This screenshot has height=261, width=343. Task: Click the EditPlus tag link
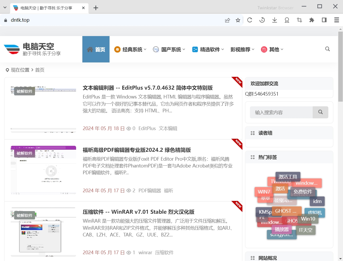[x=147, y=129]
